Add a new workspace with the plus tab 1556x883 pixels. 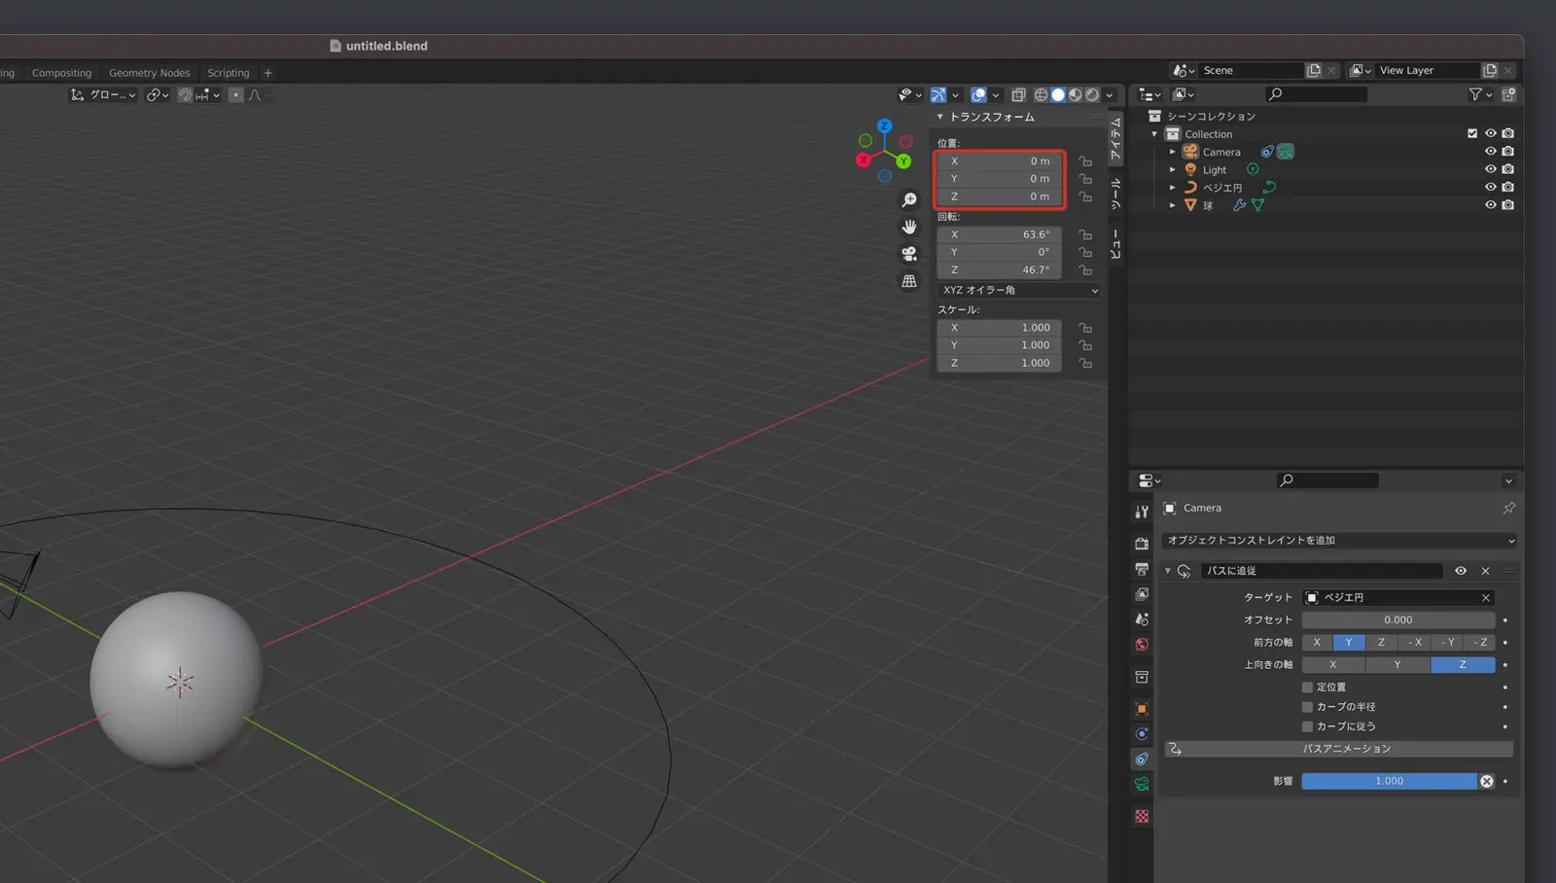[x=268, y=73]
